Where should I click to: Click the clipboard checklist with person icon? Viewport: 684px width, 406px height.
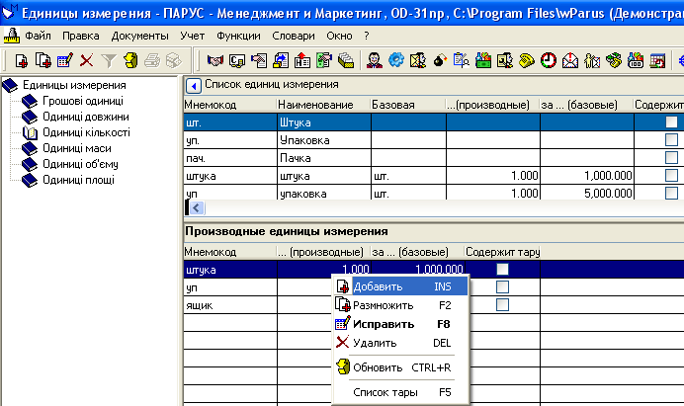coord(461,60)
